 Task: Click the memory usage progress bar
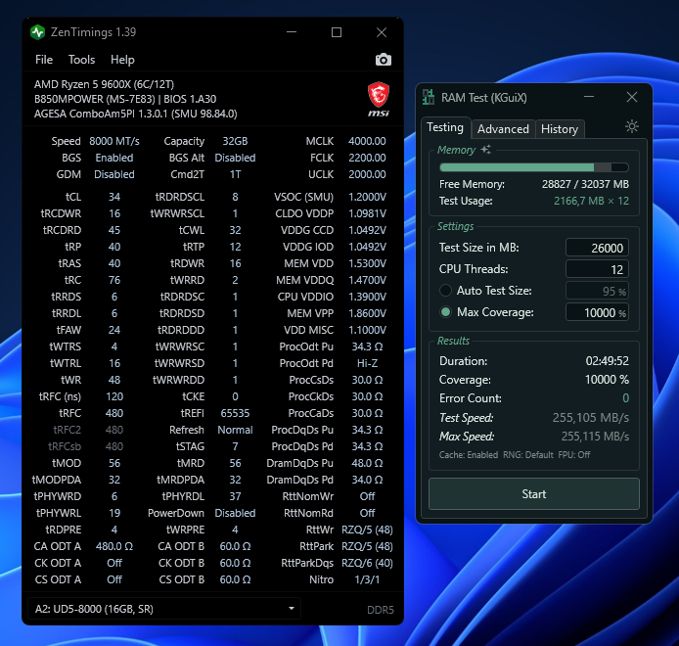point(534,167)
